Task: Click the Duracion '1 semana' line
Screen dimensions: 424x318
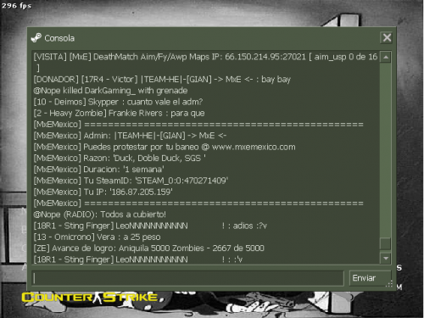Action: [x=99, y=170]
